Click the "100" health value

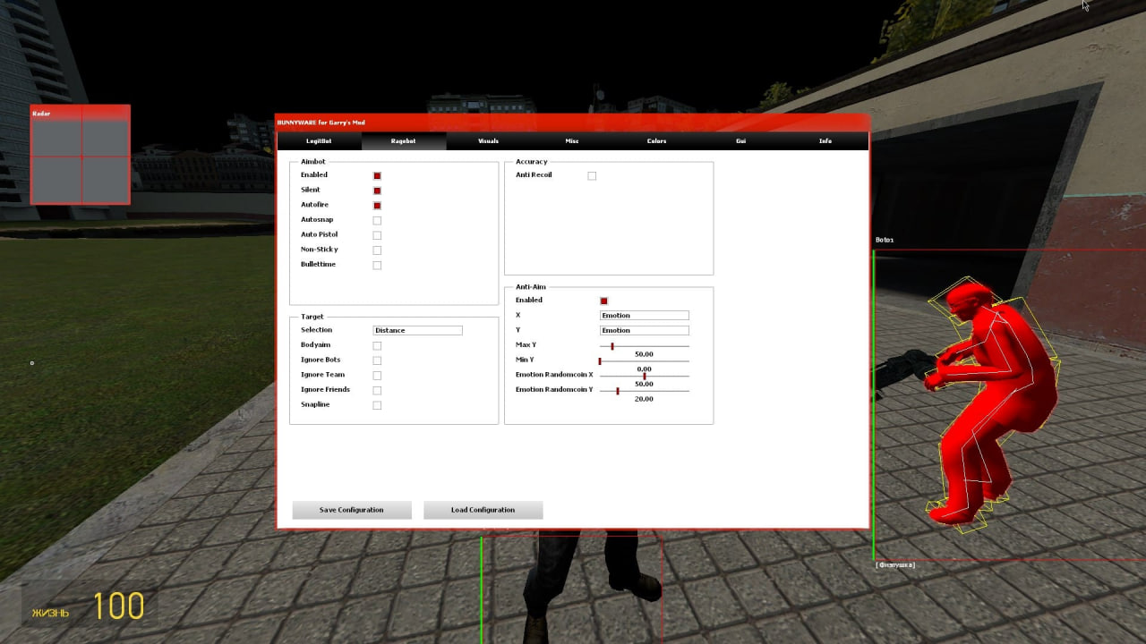point(119,606)
